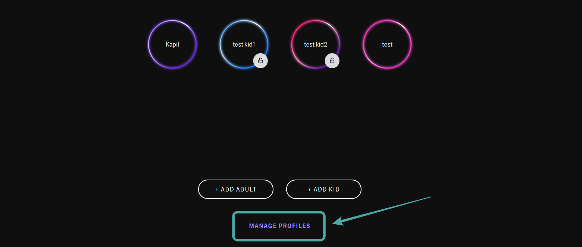The width and height of the screenshot is (582, 247).
Task: Click the unlock icon on test kid2
Action: 332,61
